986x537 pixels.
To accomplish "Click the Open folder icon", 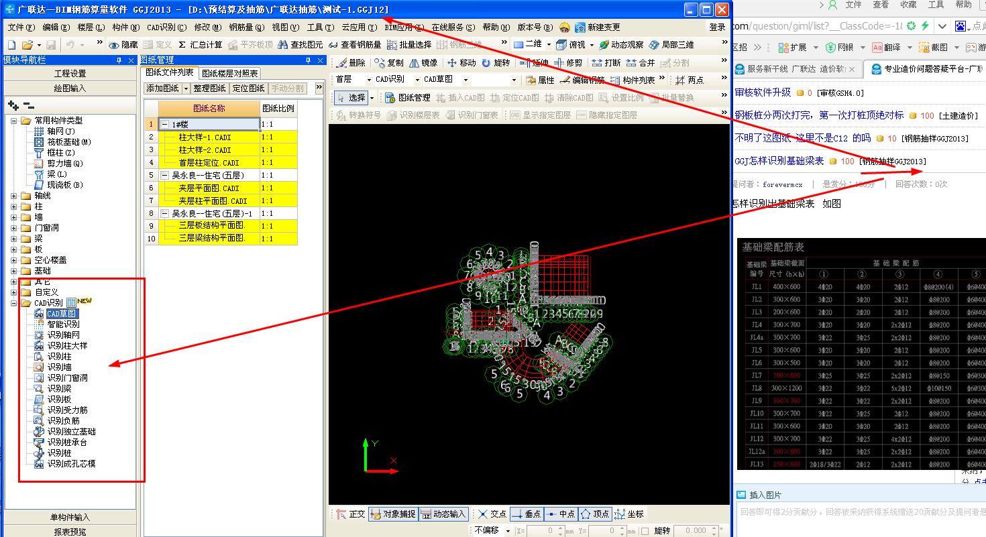I will click(27, 44).
